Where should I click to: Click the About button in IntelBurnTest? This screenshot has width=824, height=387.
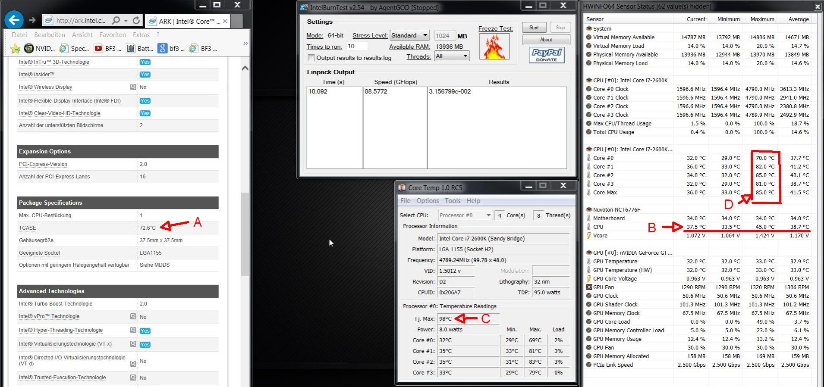[x=546, y=40]
